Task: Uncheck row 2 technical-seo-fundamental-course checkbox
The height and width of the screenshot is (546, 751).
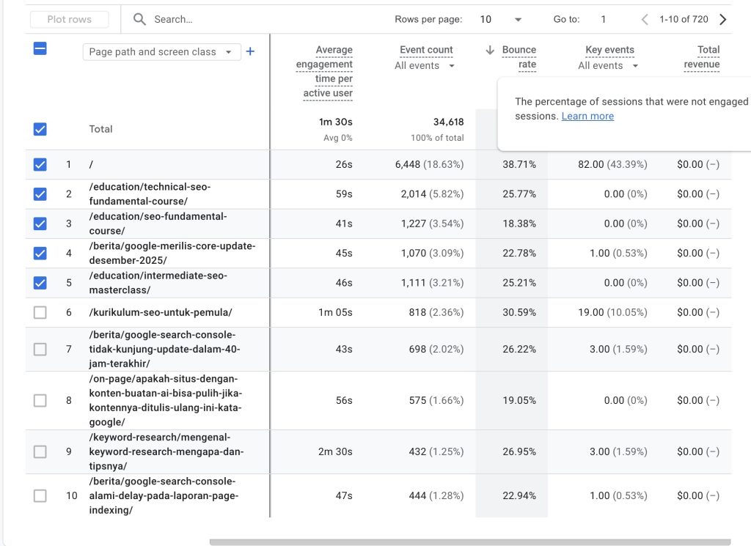Action: click(40, 194)
